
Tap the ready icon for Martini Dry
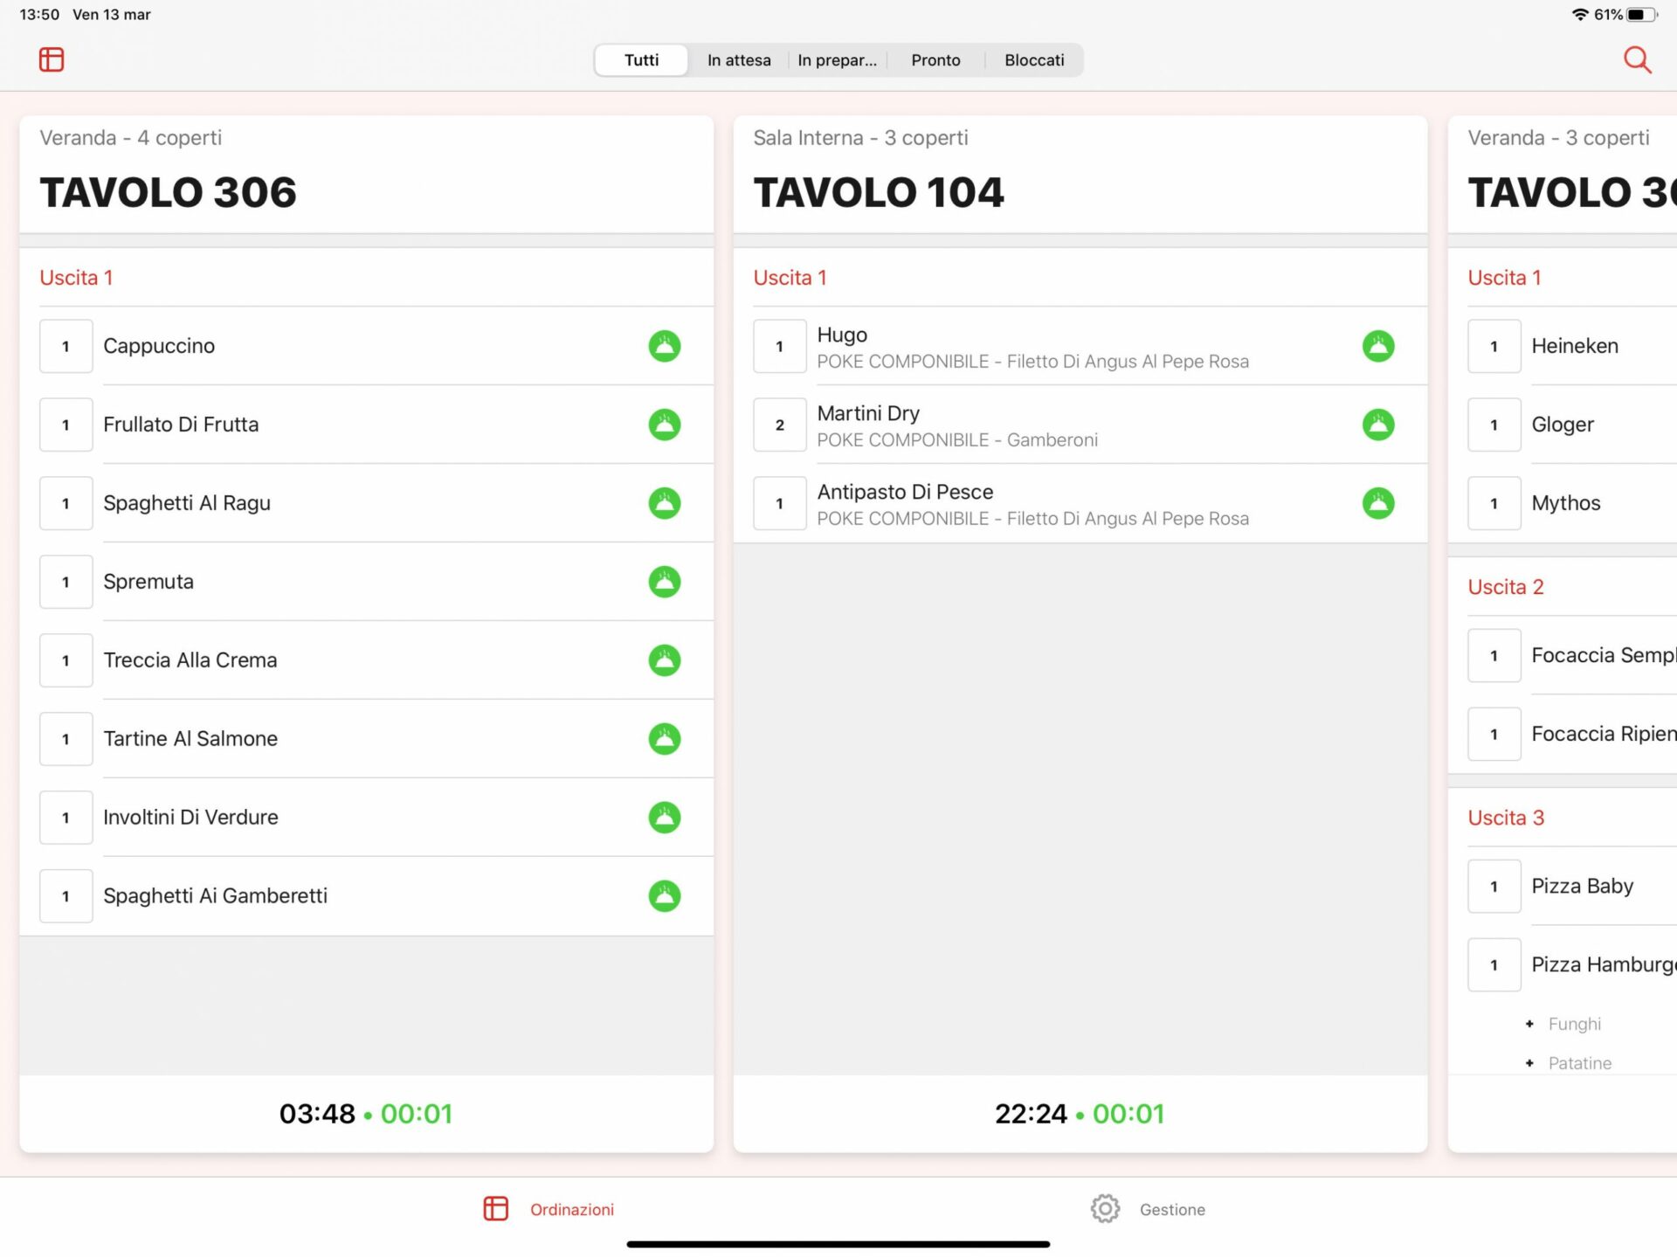pyautogui.click(x=1378, y=425)
